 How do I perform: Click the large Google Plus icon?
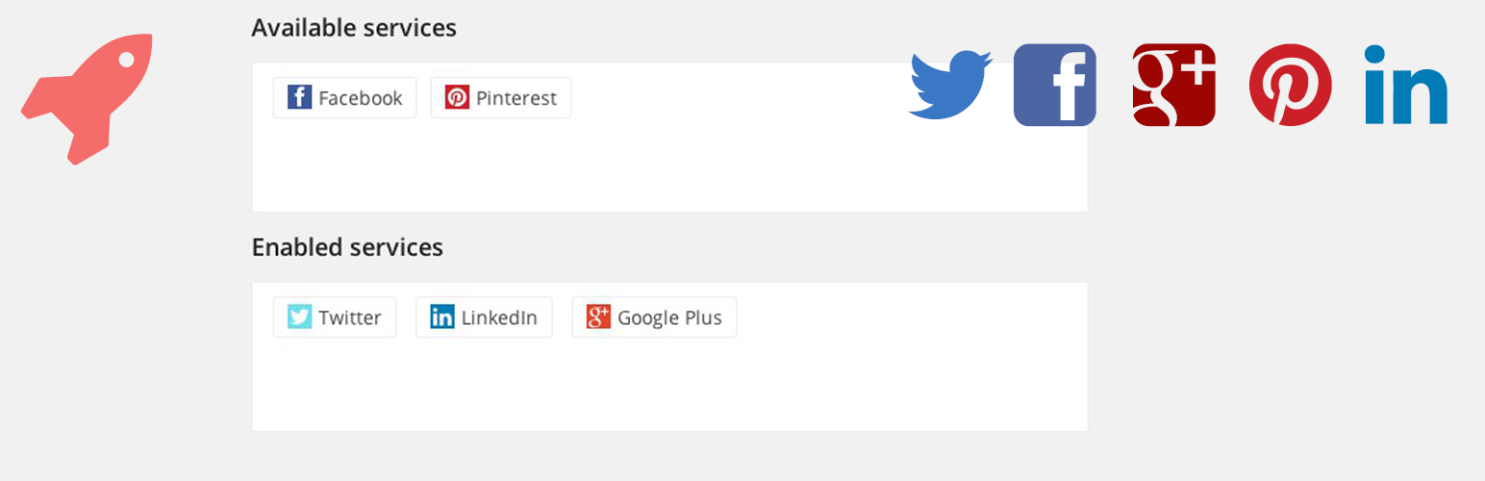click(1173, 85)
